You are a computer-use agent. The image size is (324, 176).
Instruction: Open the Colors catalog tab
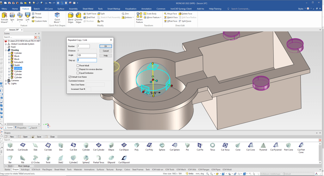tap(127, 170)
